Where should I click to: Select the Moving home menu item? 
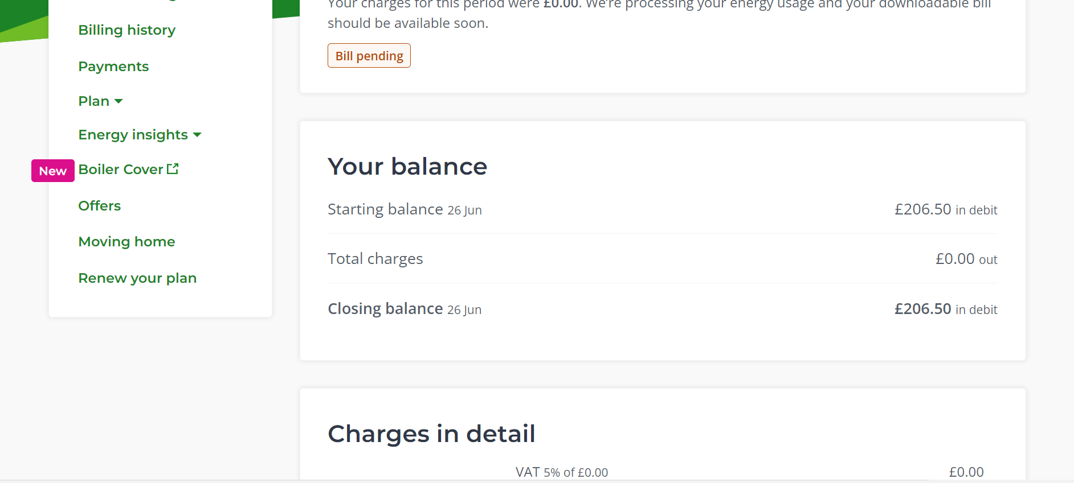(x=126, y=242)
